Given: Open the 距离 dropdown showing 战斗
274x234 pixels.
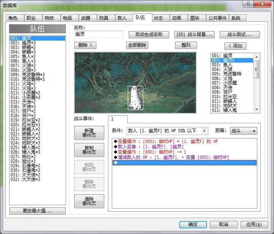Looking at the screenshot, I should [243, 131].
